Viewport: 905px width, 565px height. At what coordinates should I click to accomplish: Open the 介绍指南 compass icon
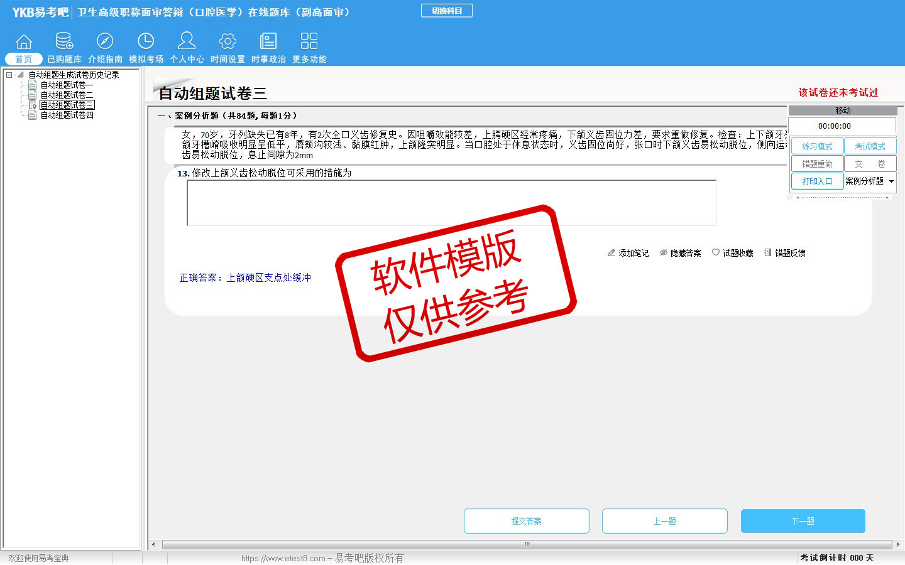(105, 42)
